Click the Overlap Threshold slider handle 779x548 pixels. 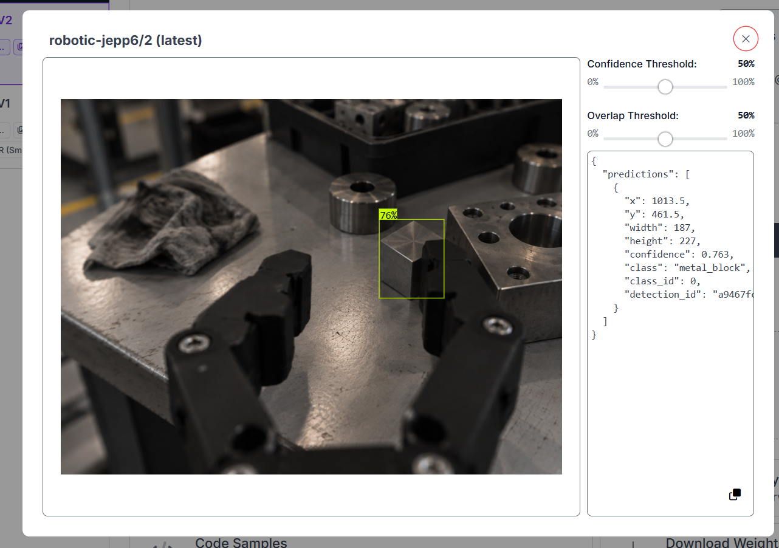(665, 139)
